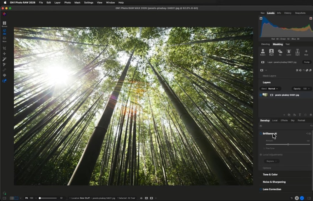
Task: Create a Subject mask in the Masking panel
Action: point(263,51)
